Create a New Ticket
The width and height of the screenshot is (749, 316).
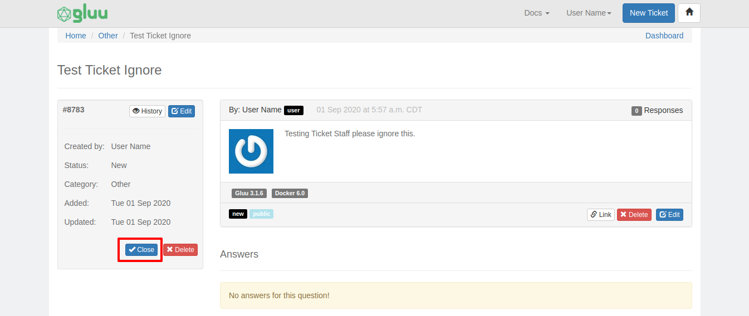point(649,13)
